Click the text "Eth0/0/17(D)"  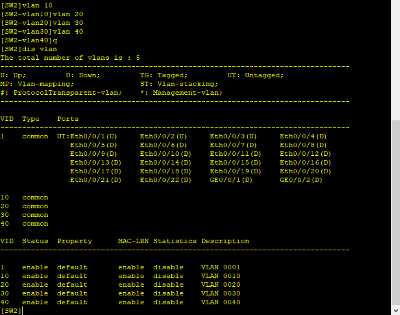96,171
